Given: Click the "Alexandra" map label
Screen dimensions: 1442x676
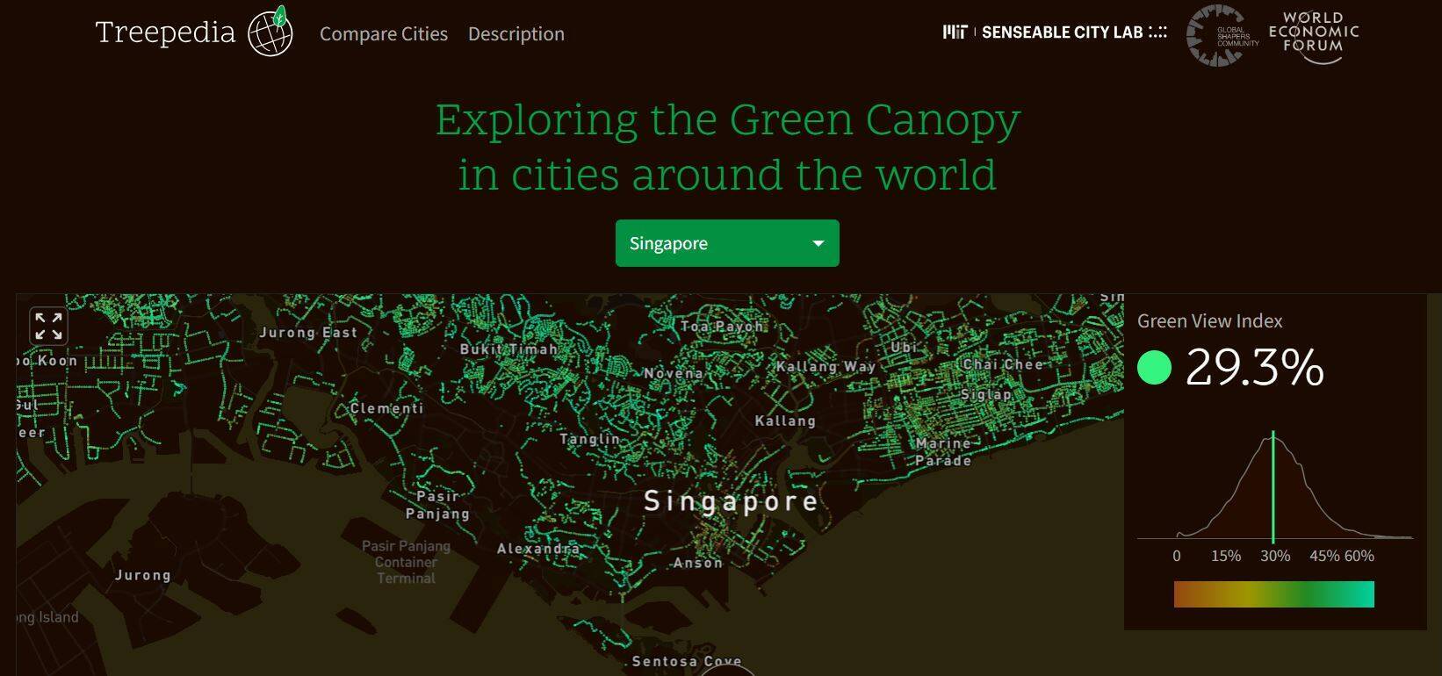Looking at the screenshot, I should point(538,549).
